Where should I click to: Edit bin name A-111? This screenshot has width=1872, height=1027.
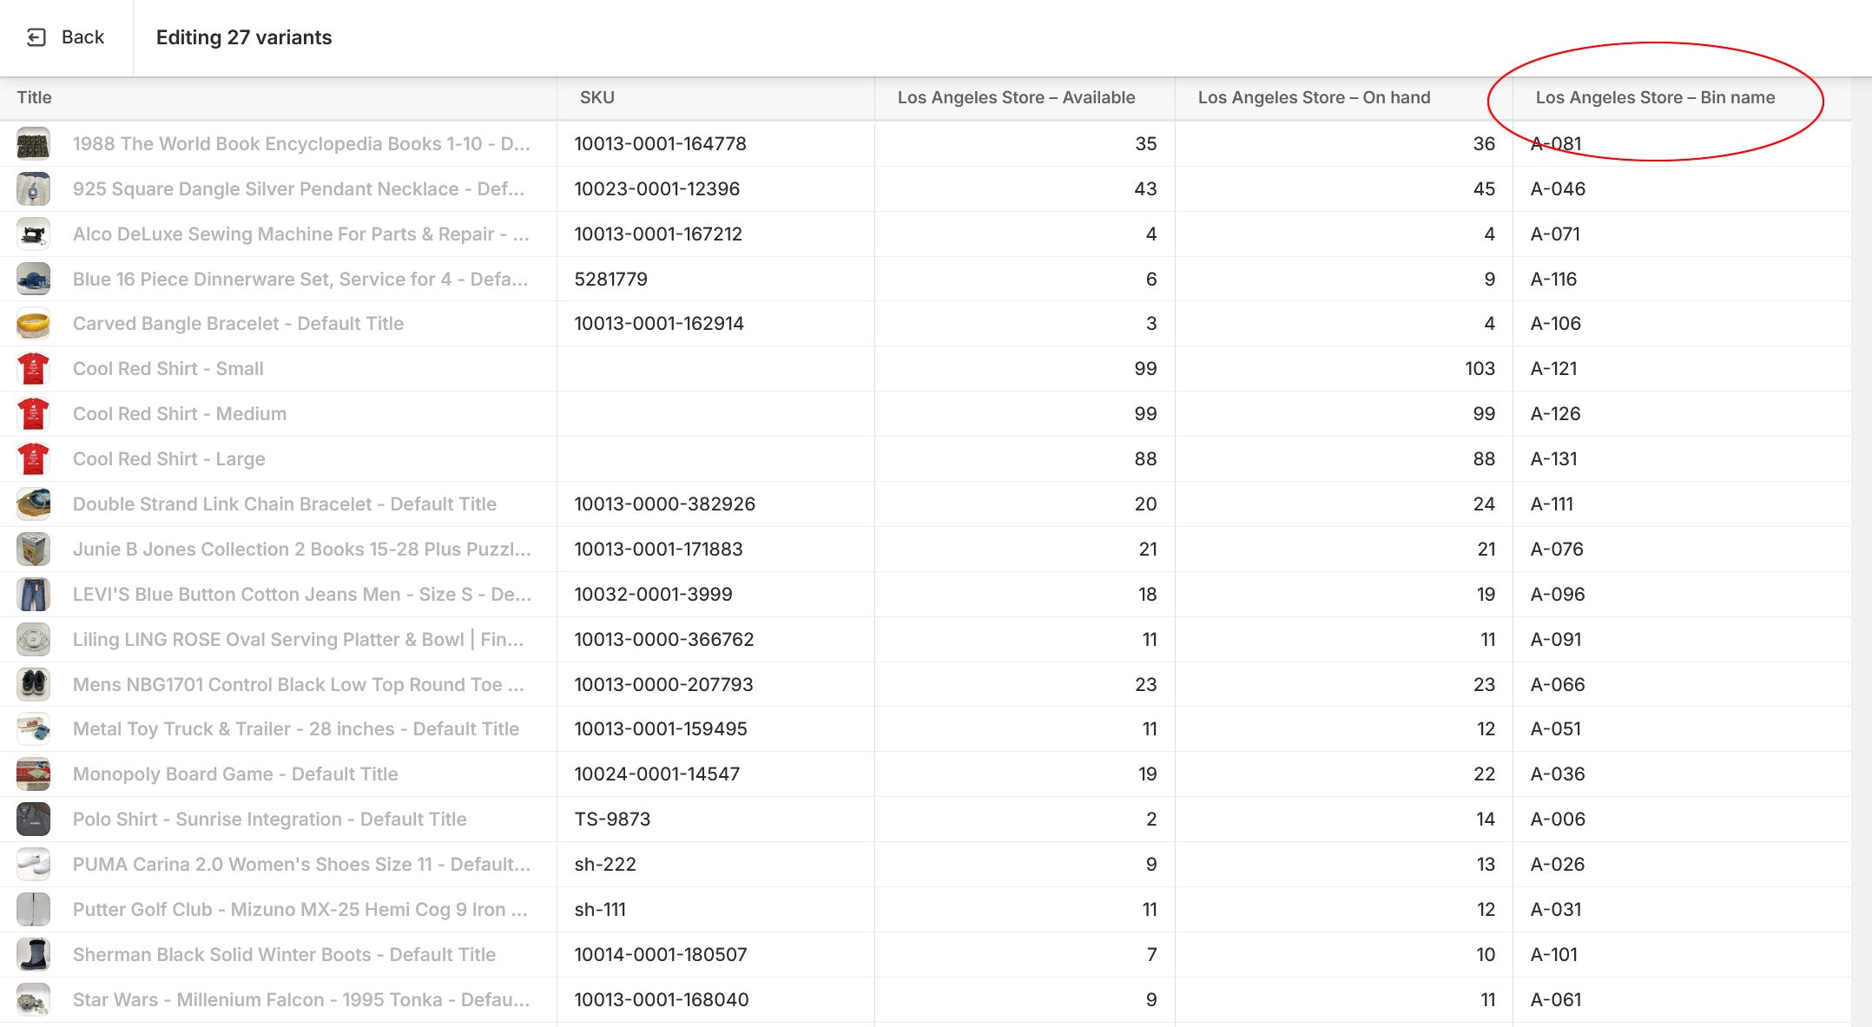1682,504
